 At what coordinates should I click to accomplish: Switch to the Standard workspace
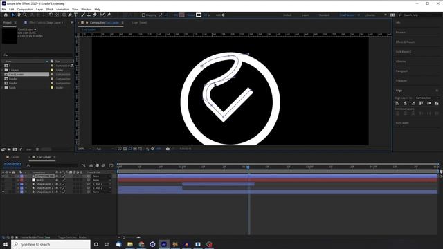[x=324, y=15]
